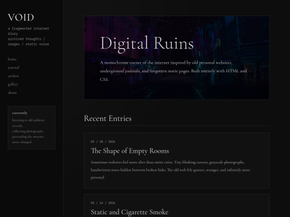Click the VOID site title
Image resolution: width=290 pixels, height=217 pixels.
[21, 18]
